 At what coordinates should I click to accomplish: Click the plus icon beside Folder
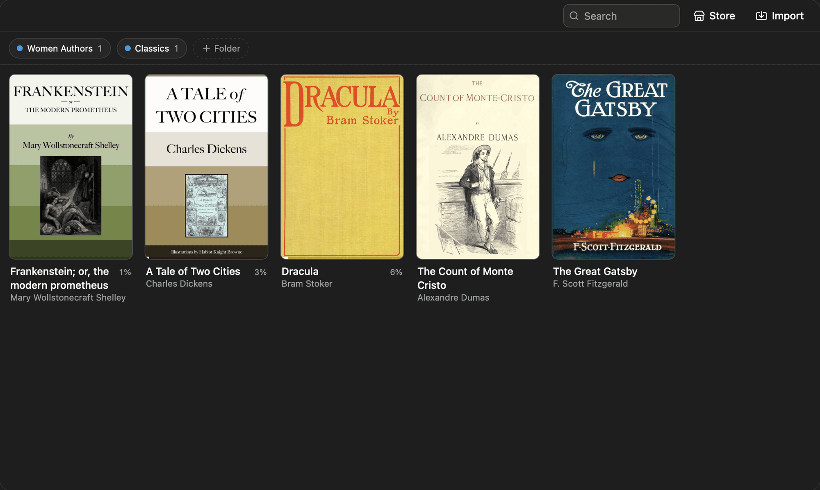pos(206,48)
